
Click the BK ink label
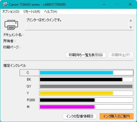point(29,80)
